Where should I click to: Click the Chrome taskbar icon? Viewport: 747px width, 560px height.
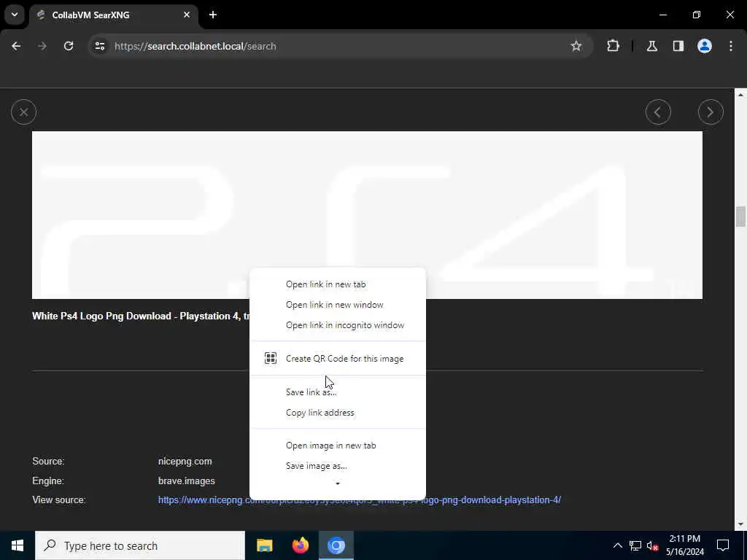pos(336,545)
